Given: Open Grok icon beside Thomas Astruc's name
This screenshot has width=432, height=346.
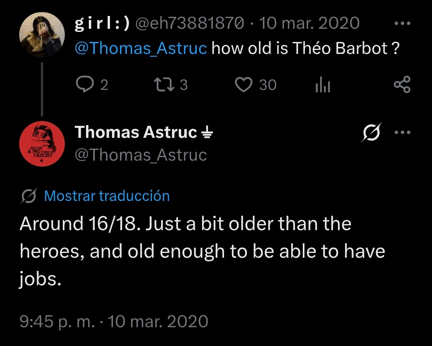Looking at the screenshot, I should [x=371, y=132].
